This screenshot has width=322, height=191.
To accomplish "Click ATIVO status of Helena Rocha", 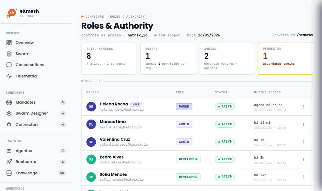I will click(x=225, y=107).
